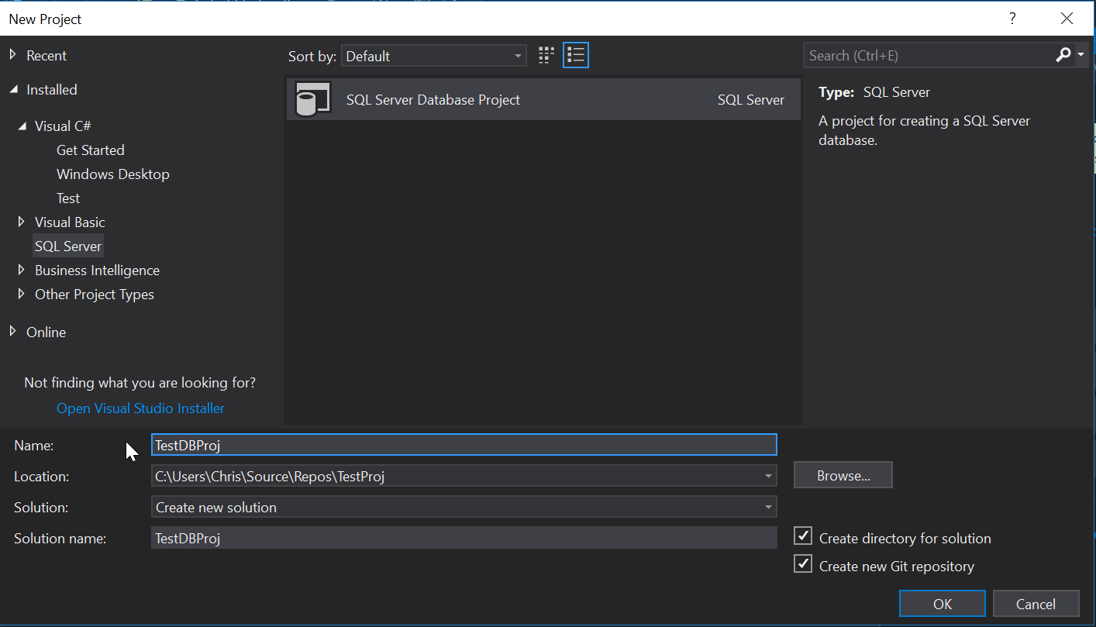Click the SQL Server Database Project icon

click(313, 100)
